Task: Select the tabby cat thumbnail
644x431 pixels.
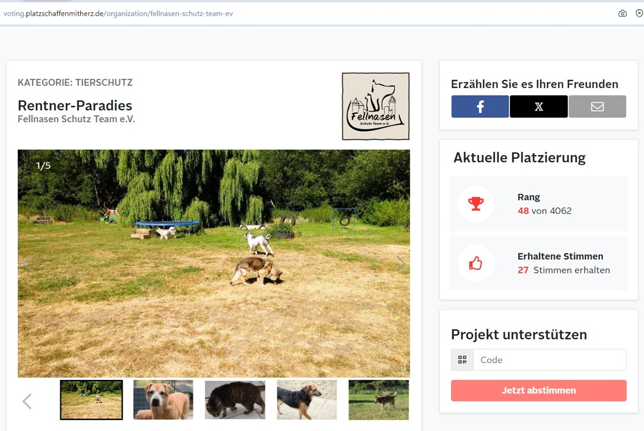Action: [x=235, y=400]
